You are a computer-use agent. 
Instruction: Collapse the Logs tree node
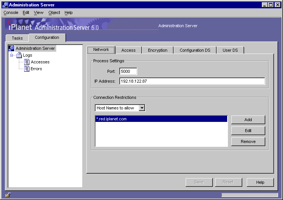[12, 55]
